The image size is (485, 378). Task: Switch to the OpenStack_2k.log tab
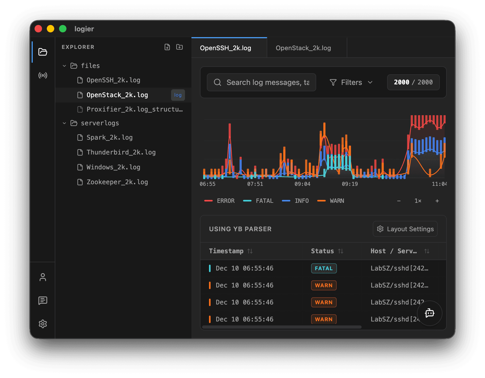[x=307, y=48]
